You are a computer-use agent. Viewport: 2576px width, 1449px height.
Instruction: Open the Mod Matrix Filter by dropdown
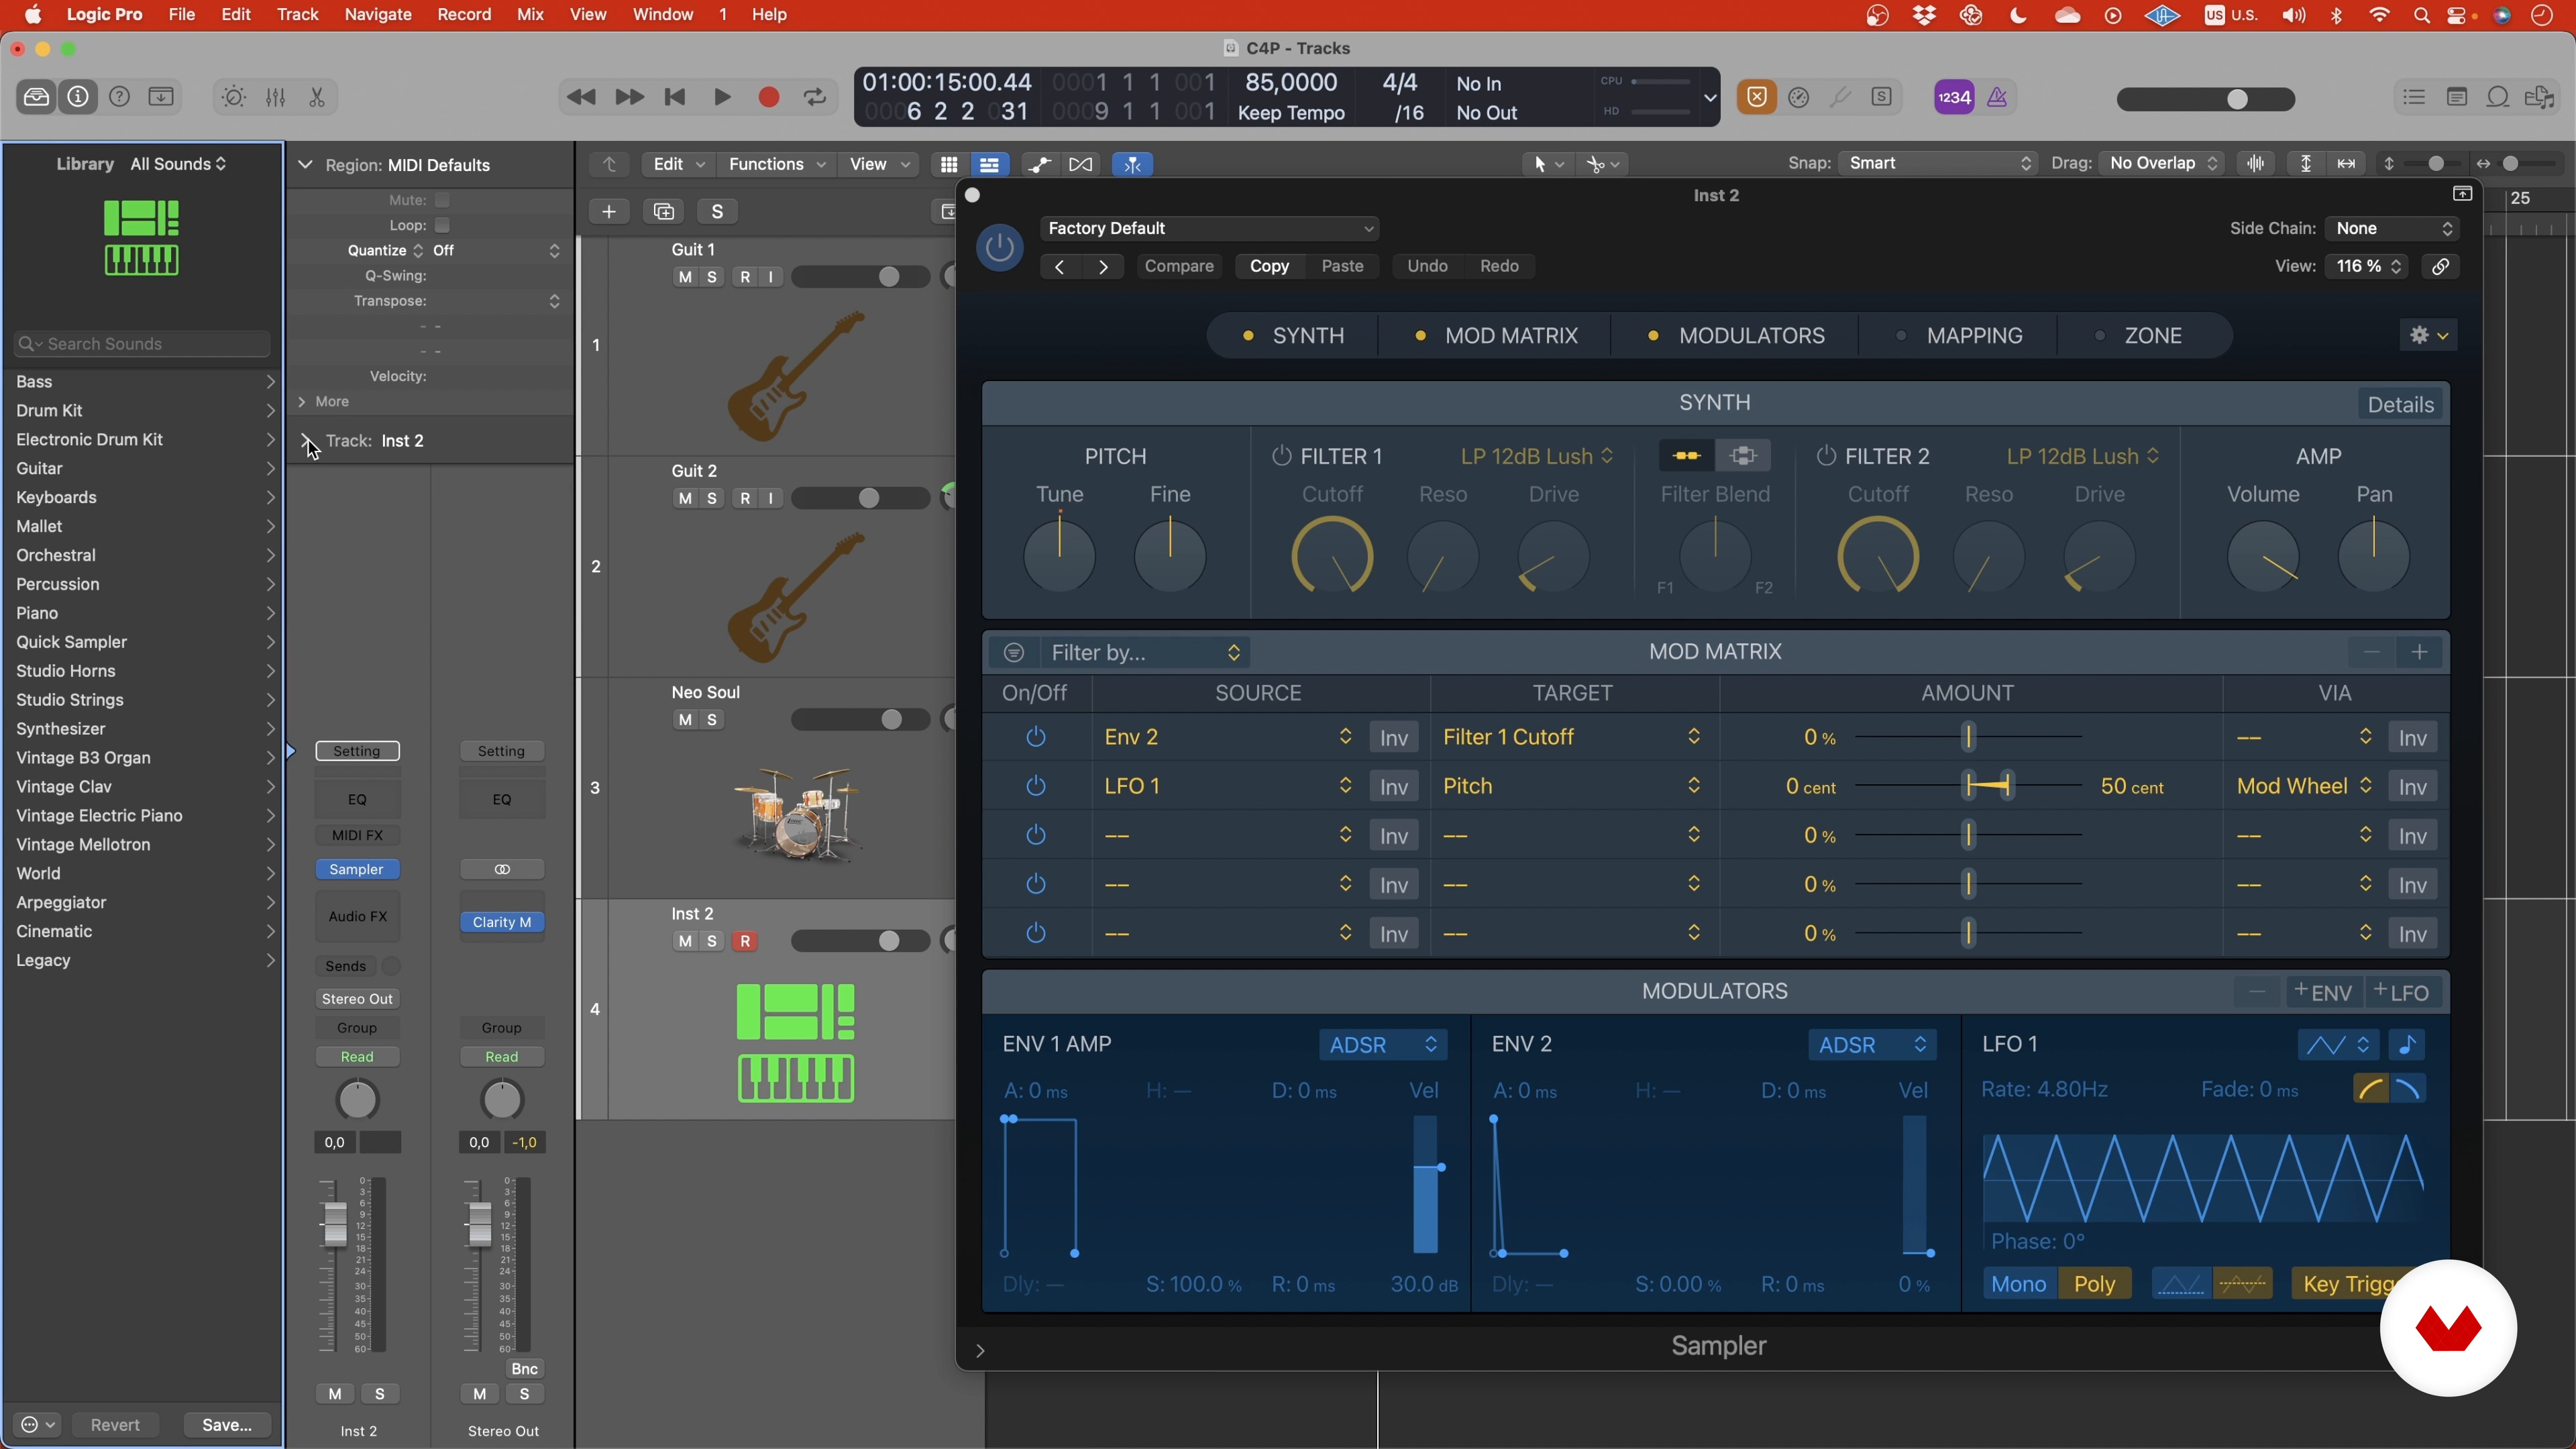[1145, 652]
